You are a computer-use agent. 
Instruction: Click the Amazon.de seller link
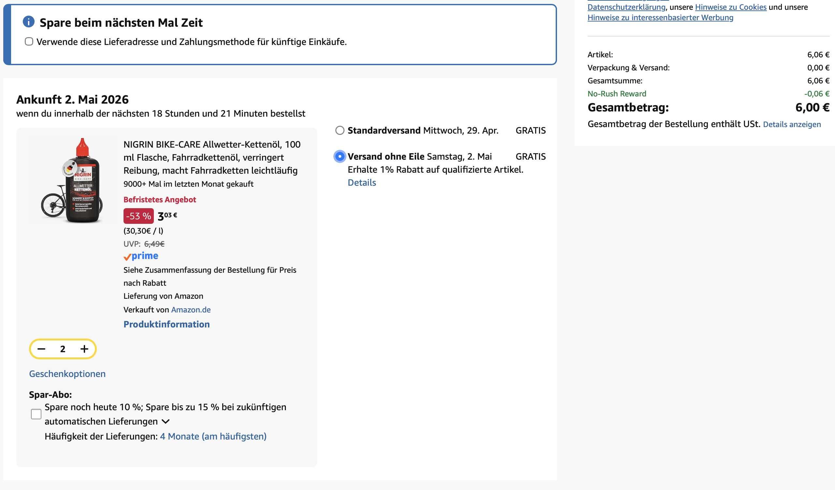click(191, 310)
